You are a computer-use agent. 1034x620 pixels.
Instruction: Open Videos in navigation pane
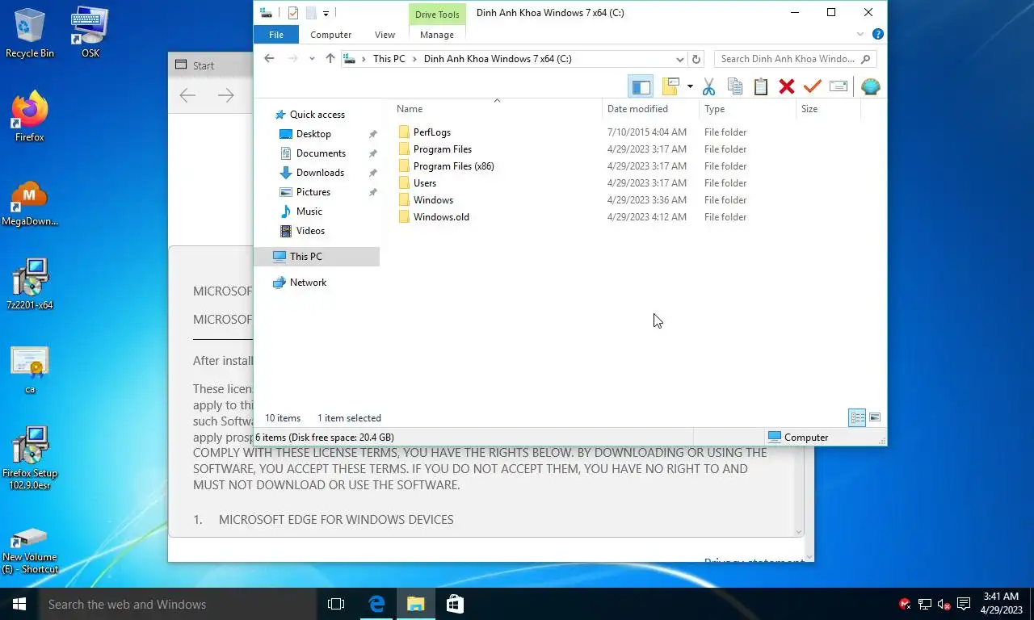click(x=310, y=231)
